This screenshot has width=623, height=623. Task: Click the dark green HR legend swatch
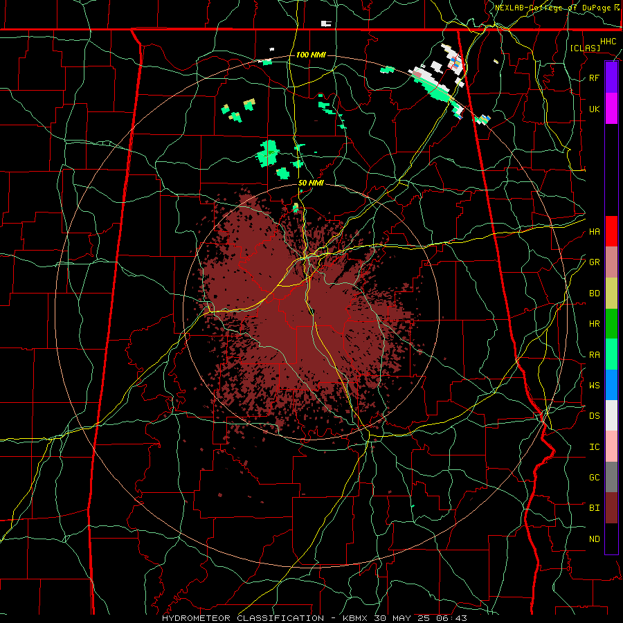tap(611, 323)
